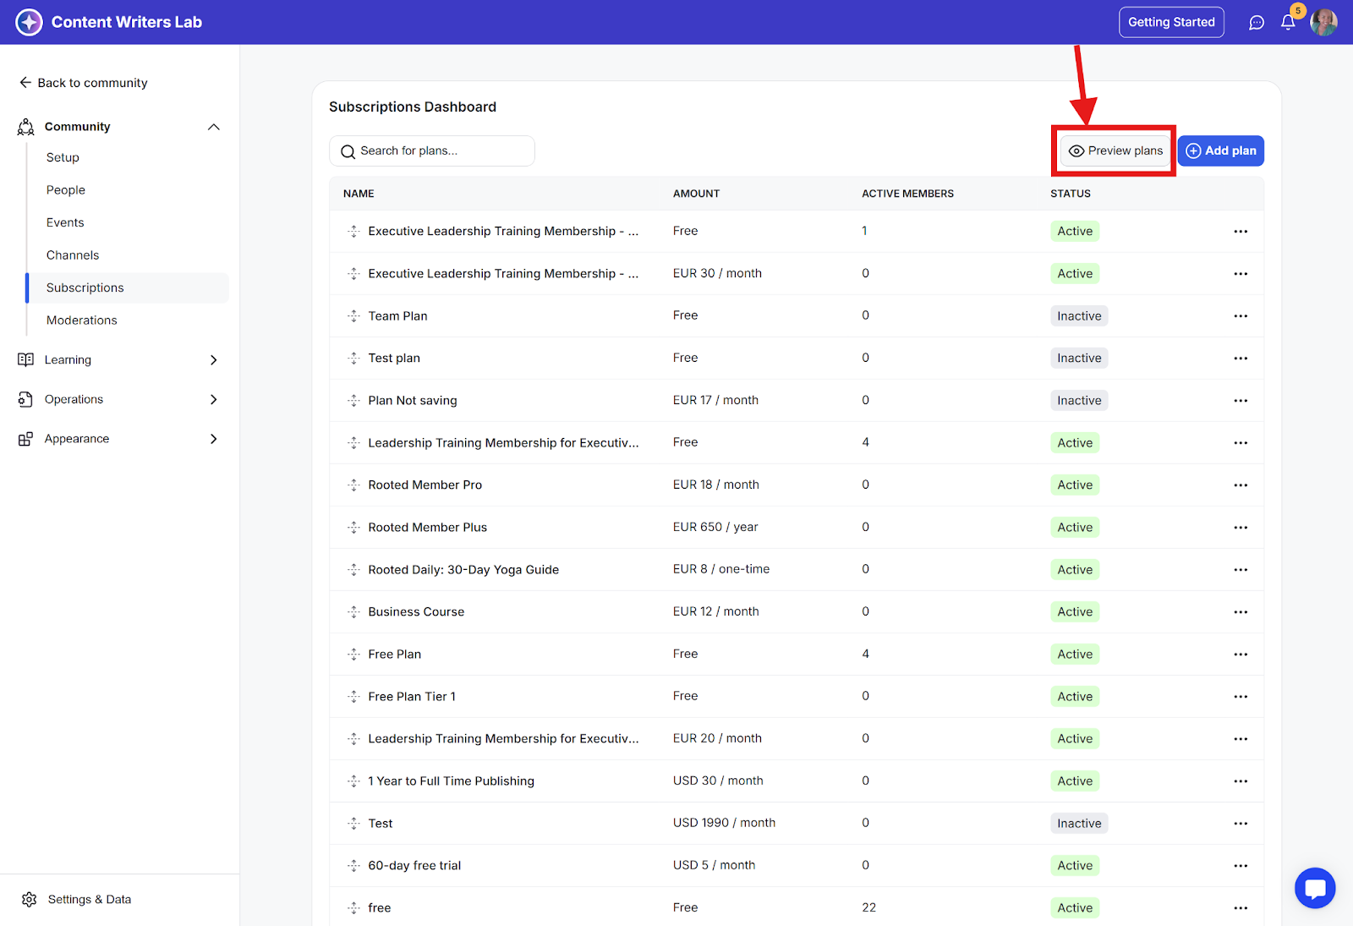The width and height of the screenshot is (1353, 926).
Task: Click the Content Writers Lab logo
Action: (x=29, y=22)
